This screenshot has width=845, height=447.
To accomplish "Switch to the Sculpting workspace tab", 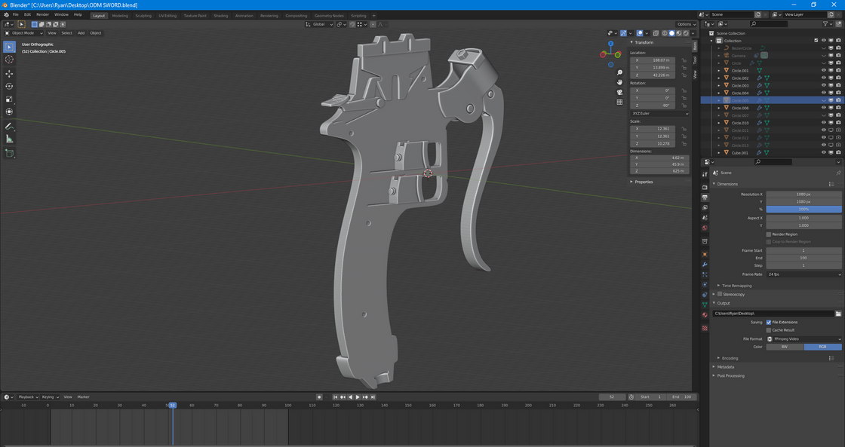I will click(143, 14).
